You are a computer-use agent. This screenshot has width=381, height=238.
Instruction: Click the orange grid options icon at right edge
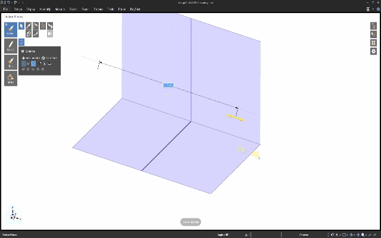[373, 43]
